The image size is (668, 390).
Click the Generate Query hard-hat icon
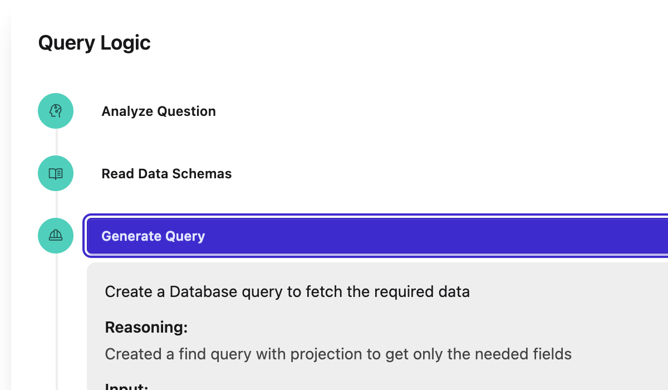[56, 236]
